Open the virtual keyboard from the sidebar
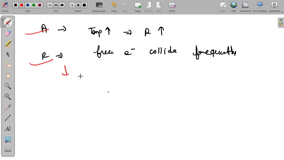This screenshot has width=284, height=160. [7, 150]
